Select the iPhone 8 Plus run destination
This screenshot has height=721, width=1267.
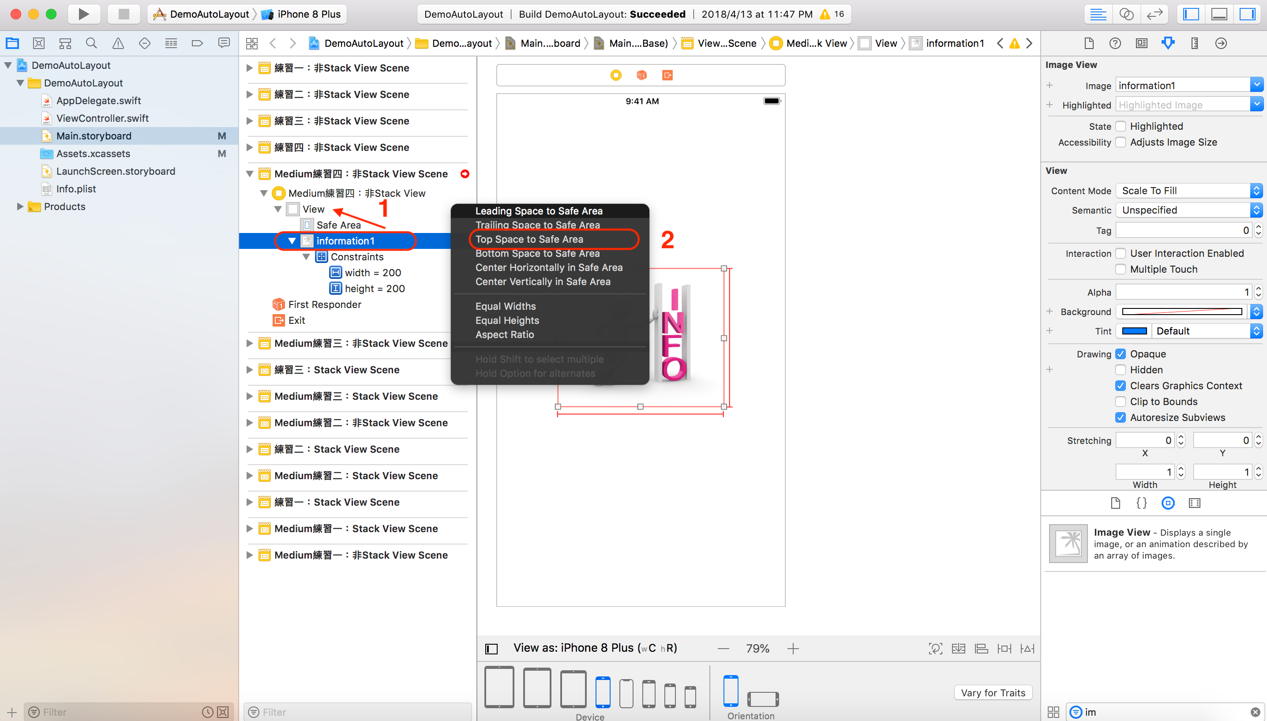tap(302, 14)
